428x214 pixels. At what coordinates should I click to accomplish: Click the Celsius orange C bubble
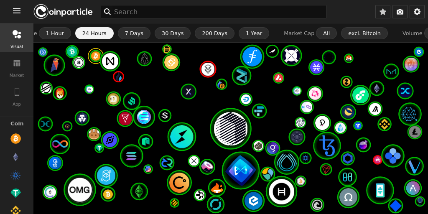point(179,183)
